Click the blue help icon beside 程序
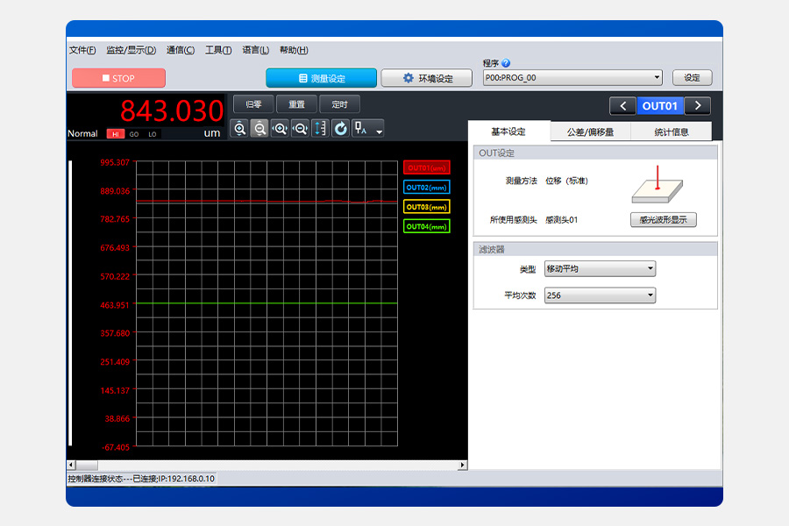 [x=506, y=63]
